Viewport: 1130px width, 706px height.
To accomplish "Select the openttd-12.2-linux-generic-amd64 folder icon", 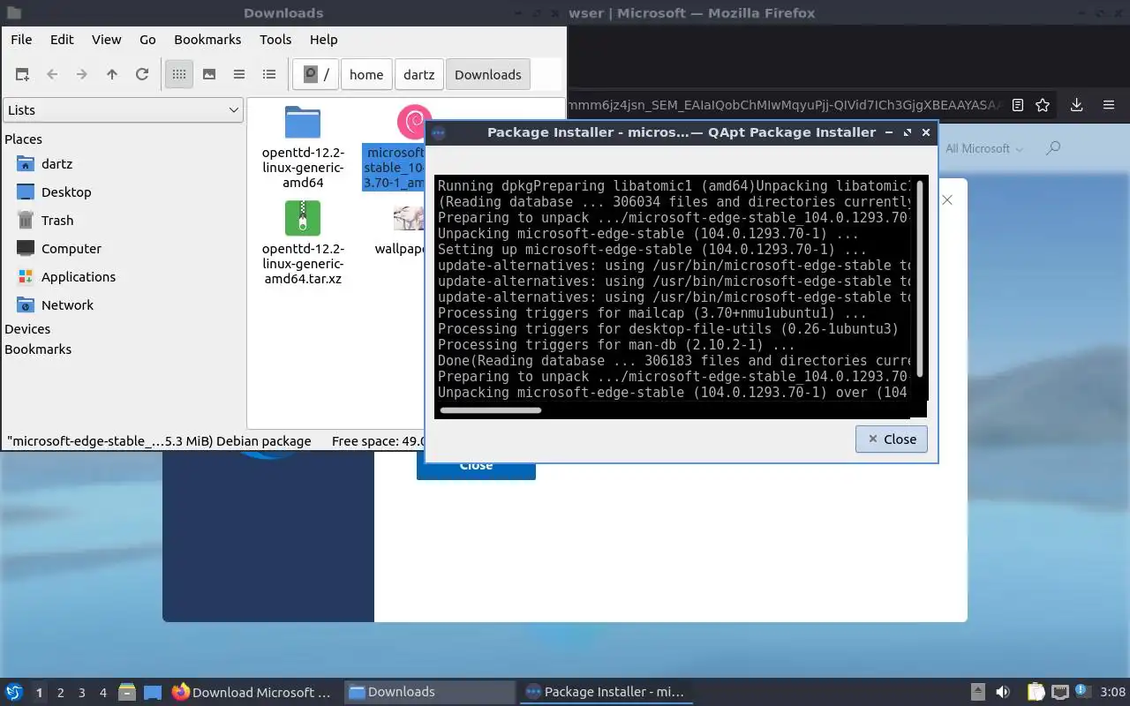I will coord(303,123).
